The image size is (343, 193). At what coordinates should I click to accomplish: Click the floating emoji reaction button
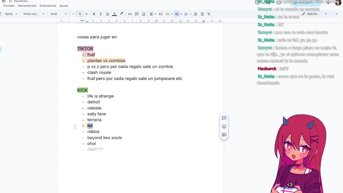click(224, 127)
